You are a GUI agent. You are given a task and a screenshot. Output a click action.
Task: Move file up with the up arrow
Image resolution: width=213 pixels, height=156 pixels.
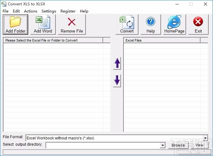(117, 63)
